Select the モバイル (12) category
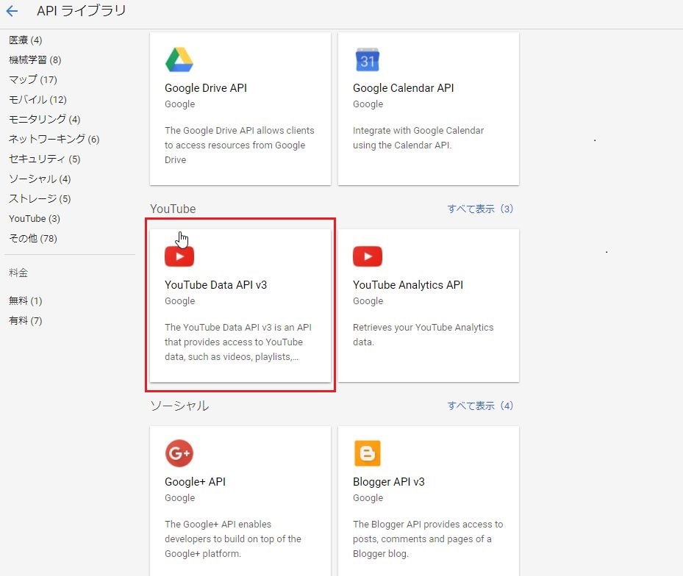This screenshot has width=683, height=576. tap(37, 100)
